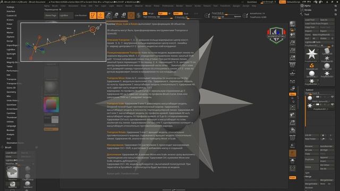Activate the Edit mode button

point(93,15)
